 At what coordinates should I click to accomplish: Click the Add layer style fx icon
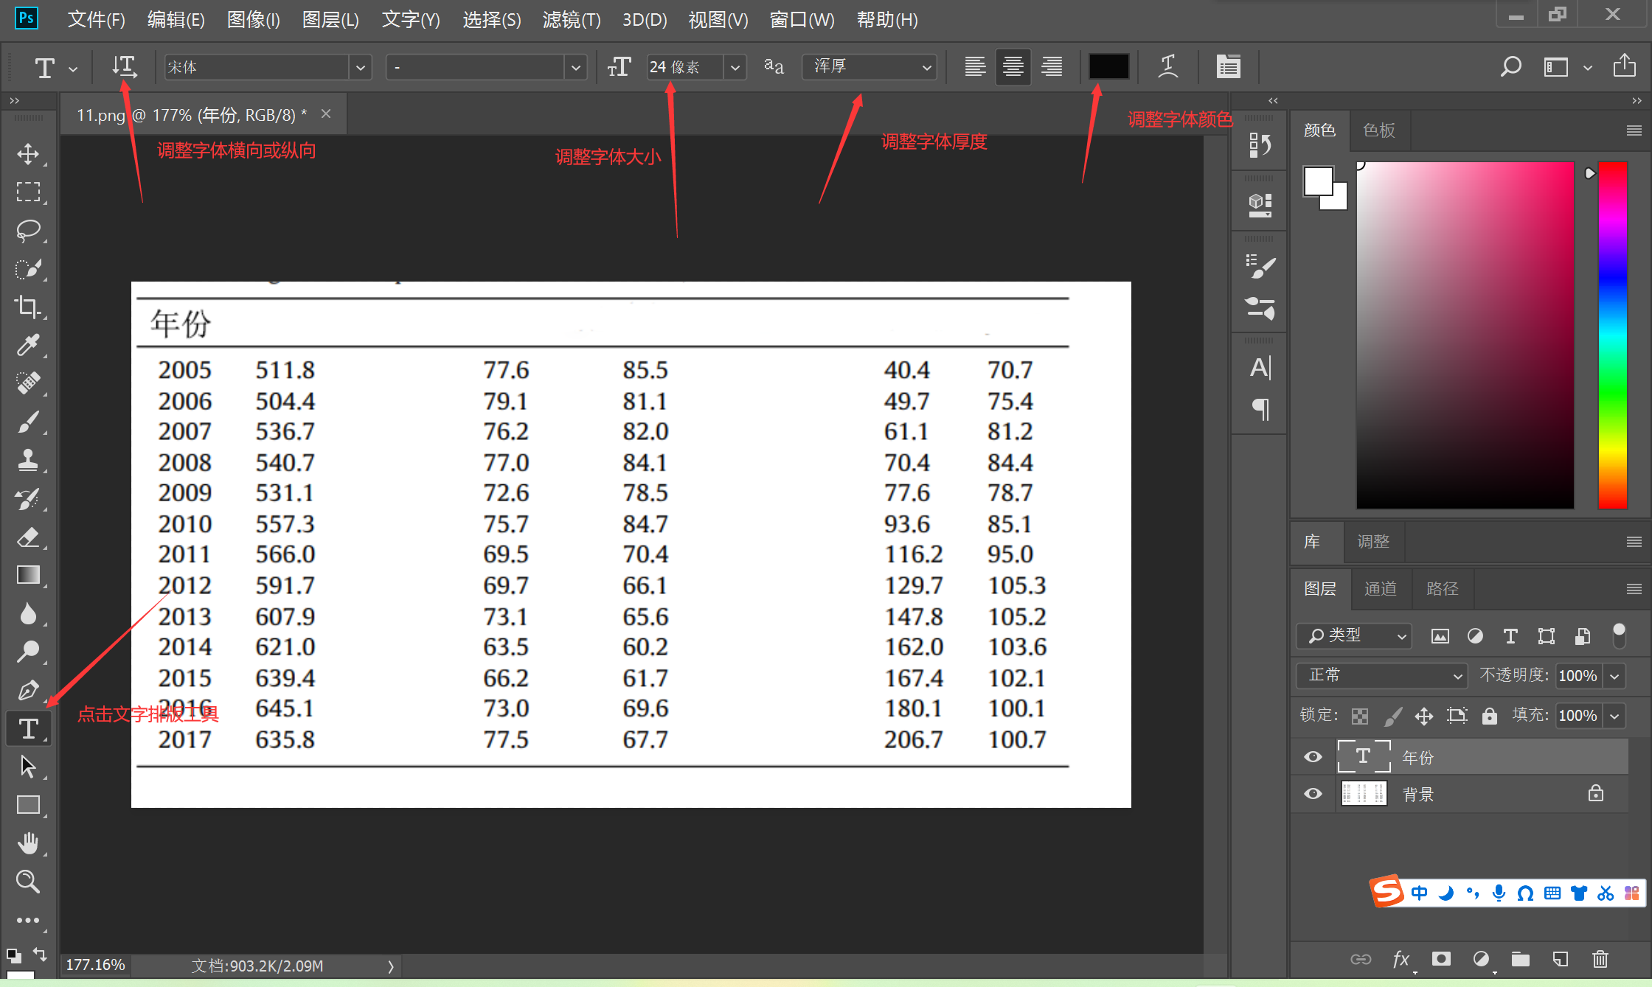(x=1401, y=959)
